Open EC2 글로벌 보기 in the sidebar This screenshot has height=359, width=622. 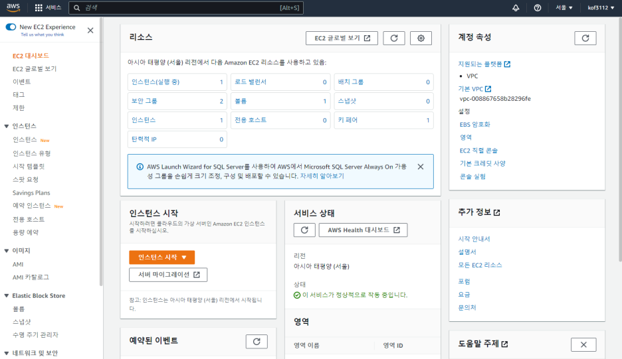click(35, 69)
